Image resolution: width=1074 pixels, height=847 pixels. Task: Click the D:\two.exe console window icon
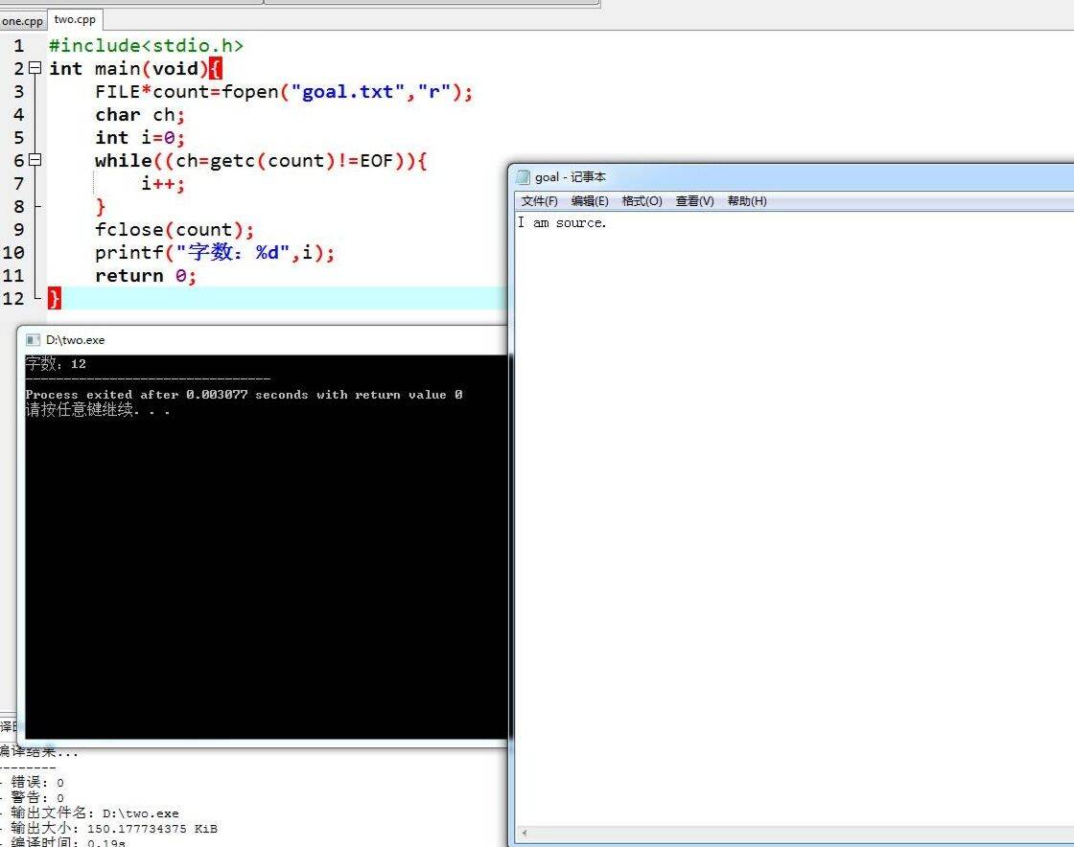[33, 340]
